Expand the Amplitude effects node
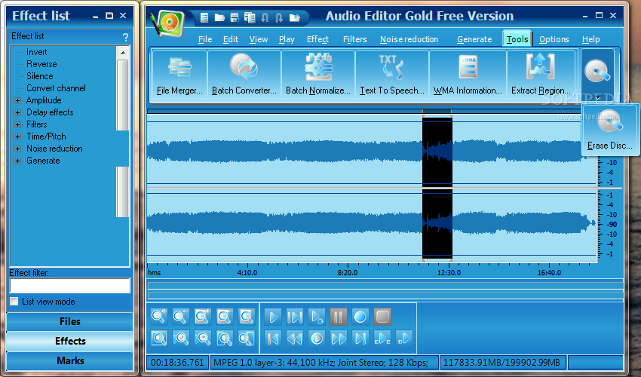The height and width of the screenshot is (377, 641). [x=17, y=100]
